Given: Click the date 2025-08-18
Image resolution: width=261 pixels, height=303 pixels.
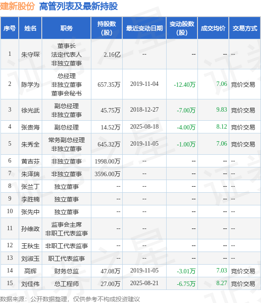Looking at the screenshot, I should coord(144,126).
